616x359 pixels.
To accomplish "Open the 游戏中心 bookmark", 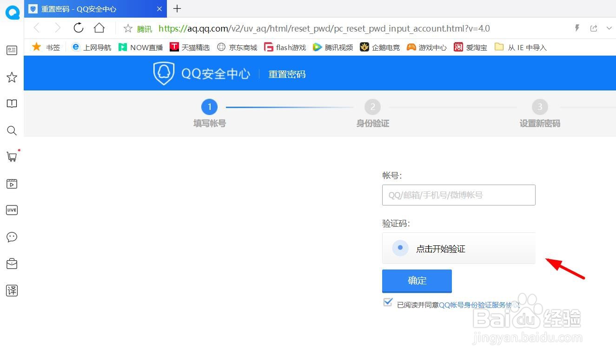I will click(x=427, y=47).
